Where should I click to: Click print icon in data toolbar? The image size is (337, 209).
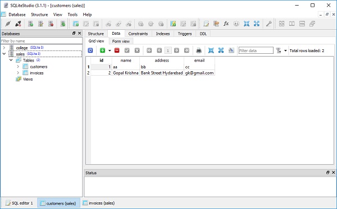199,50
